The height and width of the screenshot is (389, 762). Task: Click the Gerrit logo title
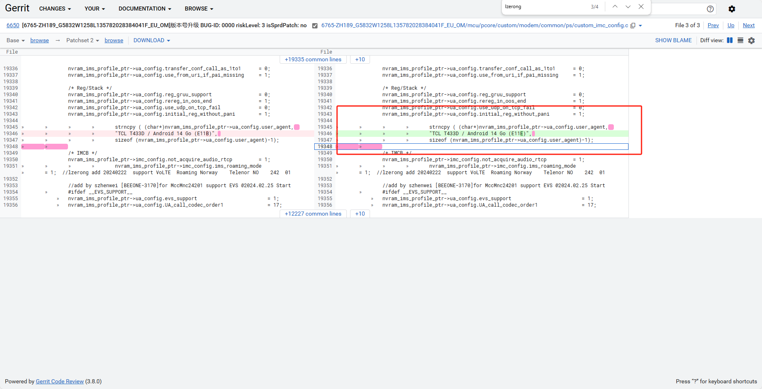17,8
